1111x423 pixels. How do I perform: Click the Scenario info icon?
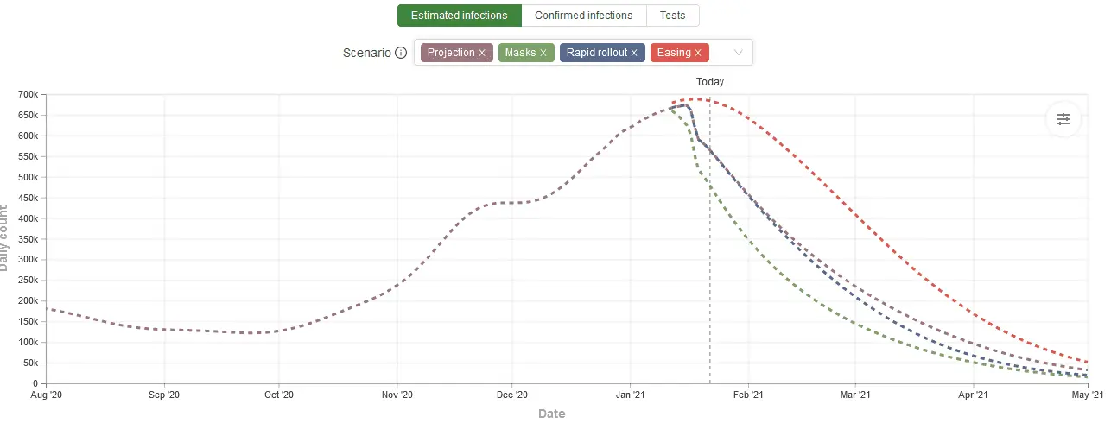(401, 53)
